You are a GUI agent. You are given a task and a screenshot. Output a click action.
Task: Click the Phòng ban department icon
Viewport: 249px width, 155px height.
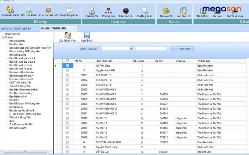click(108, 11)
